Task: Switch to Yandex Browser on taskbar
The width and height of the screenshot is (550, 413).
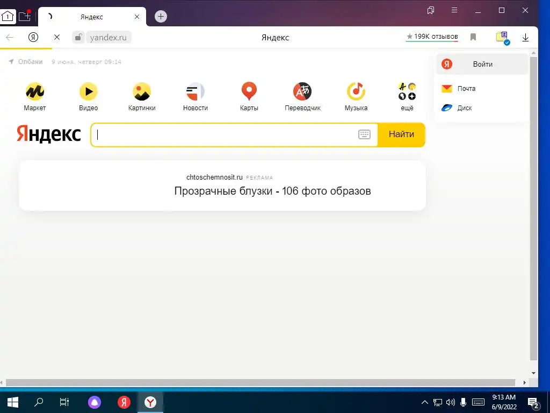Action: point(150,402)
